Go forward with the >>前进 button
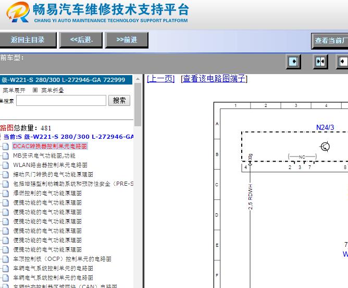The width and height of the screenshot is (348, 288). tap(127, 40)
